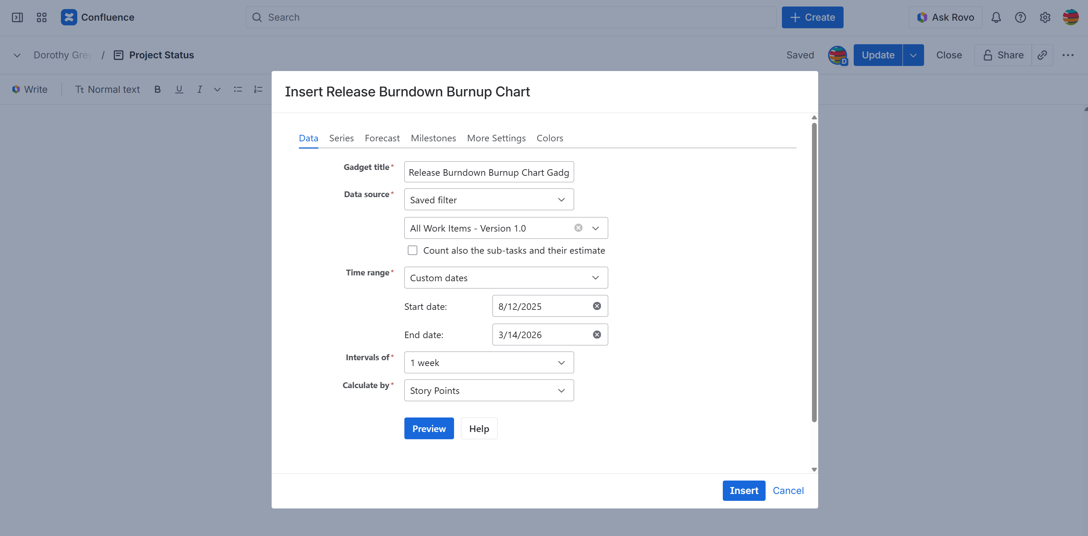This screenshot has width=1088, height=536.
Task: Clear the Start date value
Action: 597,306
